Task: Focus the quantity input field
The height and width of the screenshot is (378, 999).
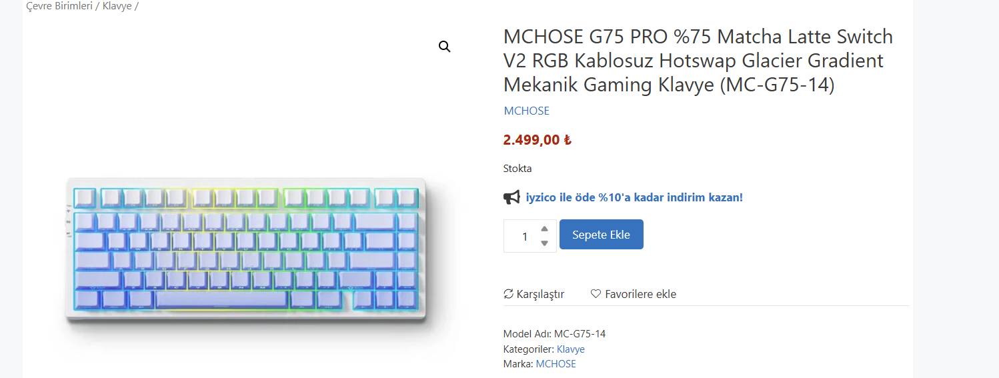Action: click(x=524, y=236)
